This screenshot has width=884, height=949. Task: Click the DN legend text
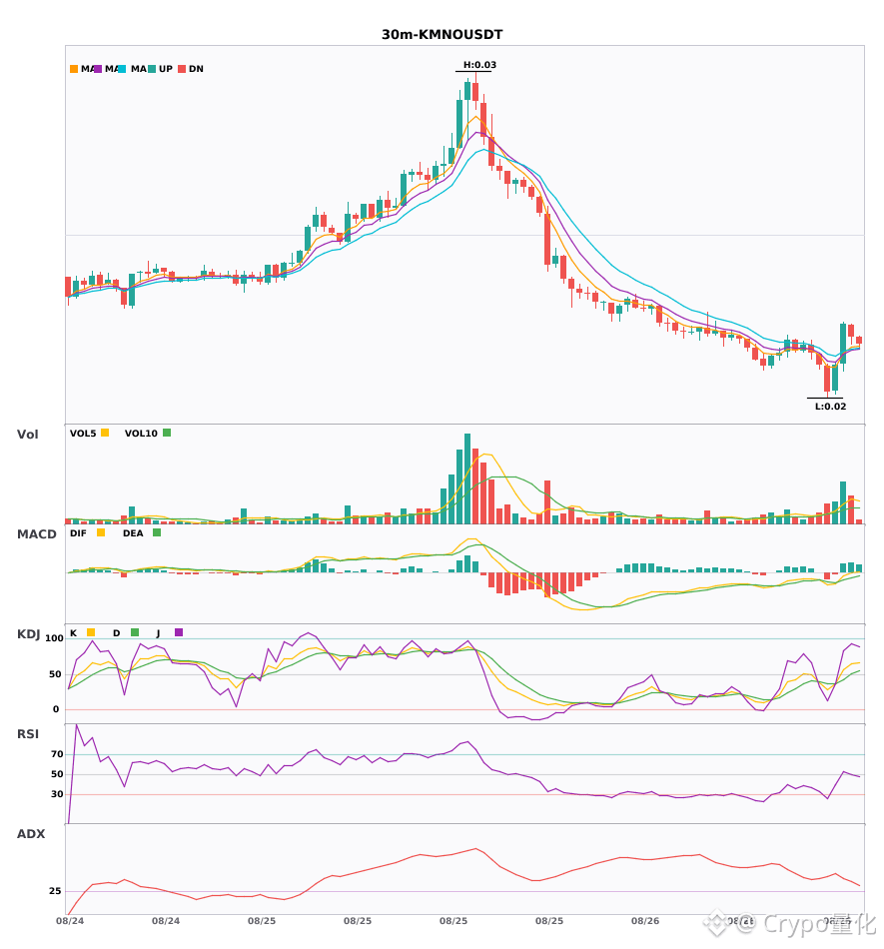pos(196,69)
